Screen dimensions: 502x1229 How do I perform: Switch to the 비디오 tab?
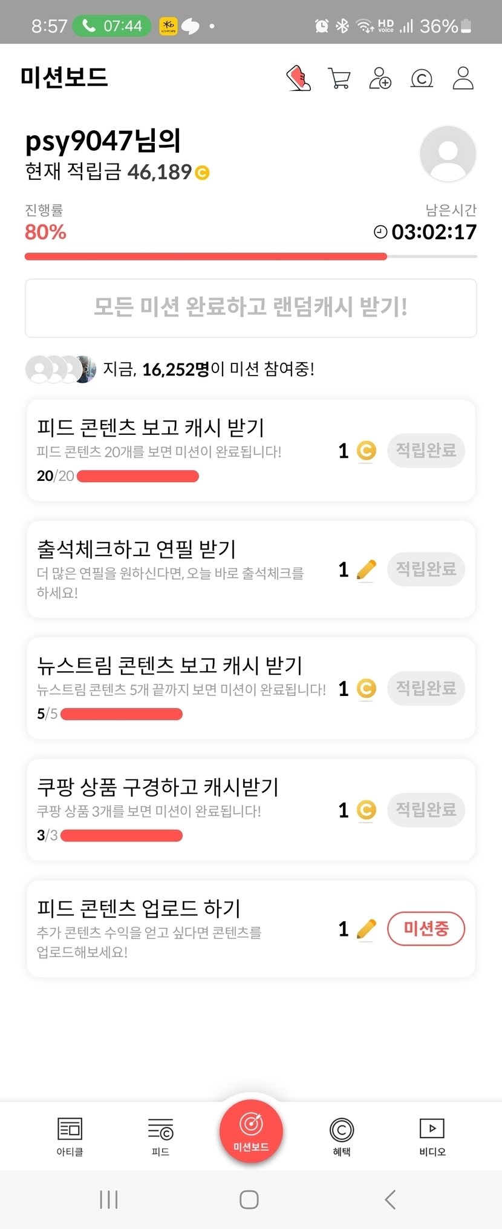(x=432, y=1136)
